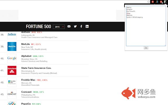The width and height of the screenshot is (168, 105).
Task: Click the PepsiCo company name
Action: point(26,104)
